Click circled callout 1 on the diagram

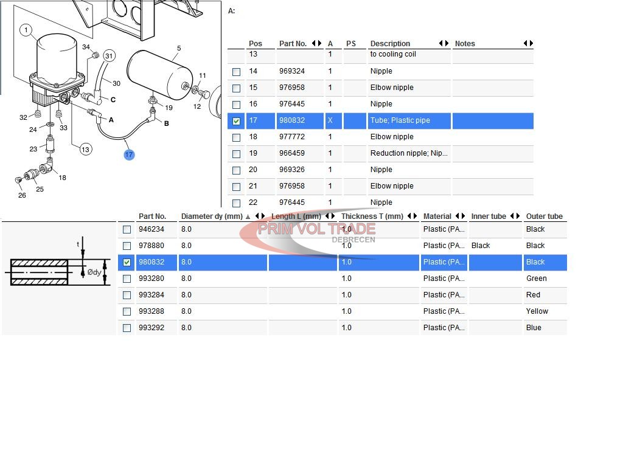[x=26, y=30]
